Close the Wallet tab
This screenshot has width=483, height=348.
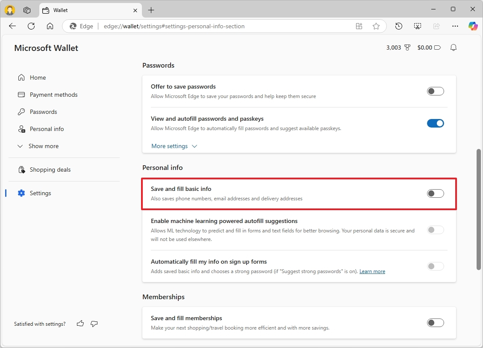pos(135,11)
